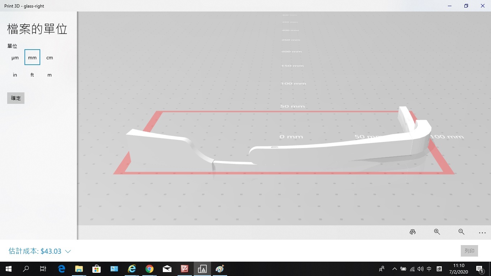The width and height of the screenshot is (491, 276).
Task: Expand the estimated cost chevron
Action: (x=68, y=251)
